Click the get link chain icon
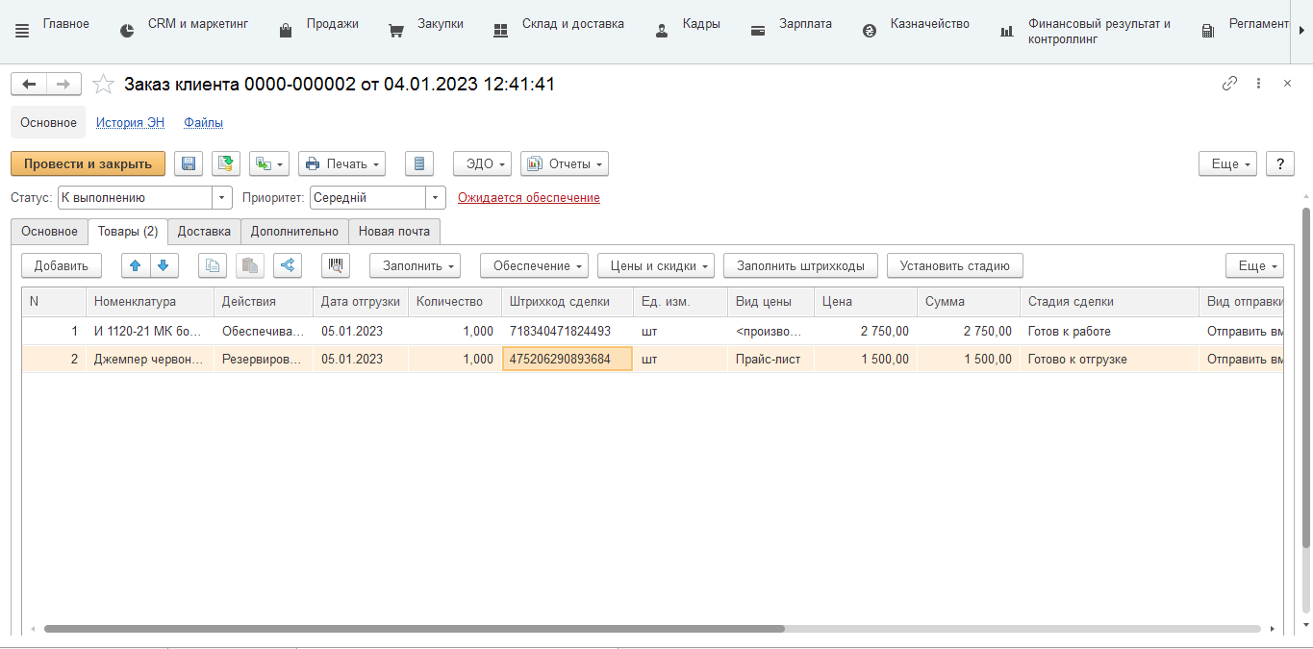The width and height of the screenshot is (1313, 649). [1229, 84]
